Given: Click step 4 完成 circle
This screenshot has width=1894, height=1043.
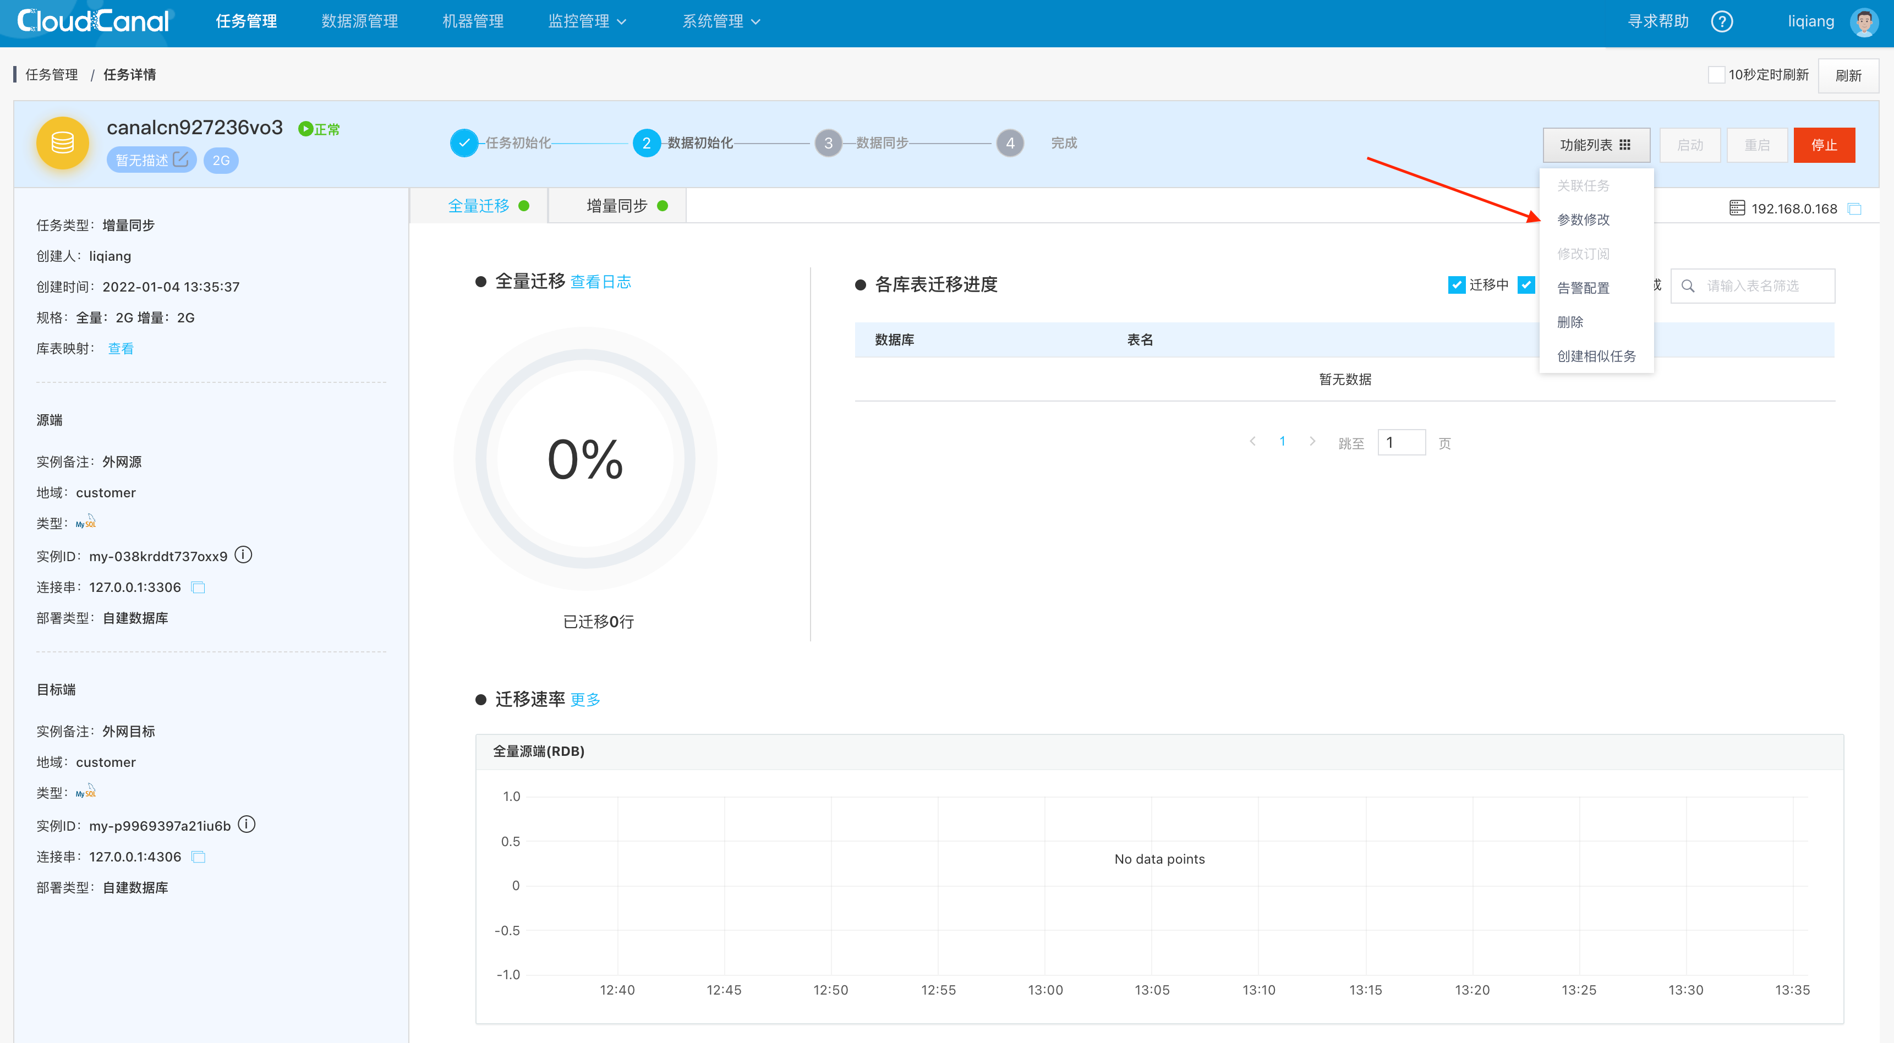Looking at the screenshot, I should pos(1010,142).
